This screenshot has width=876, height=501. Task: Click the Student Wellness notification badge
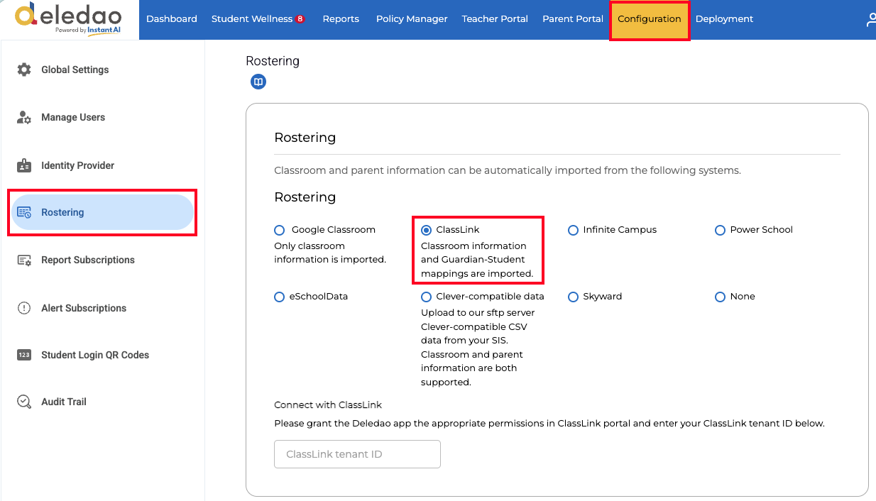300,19
